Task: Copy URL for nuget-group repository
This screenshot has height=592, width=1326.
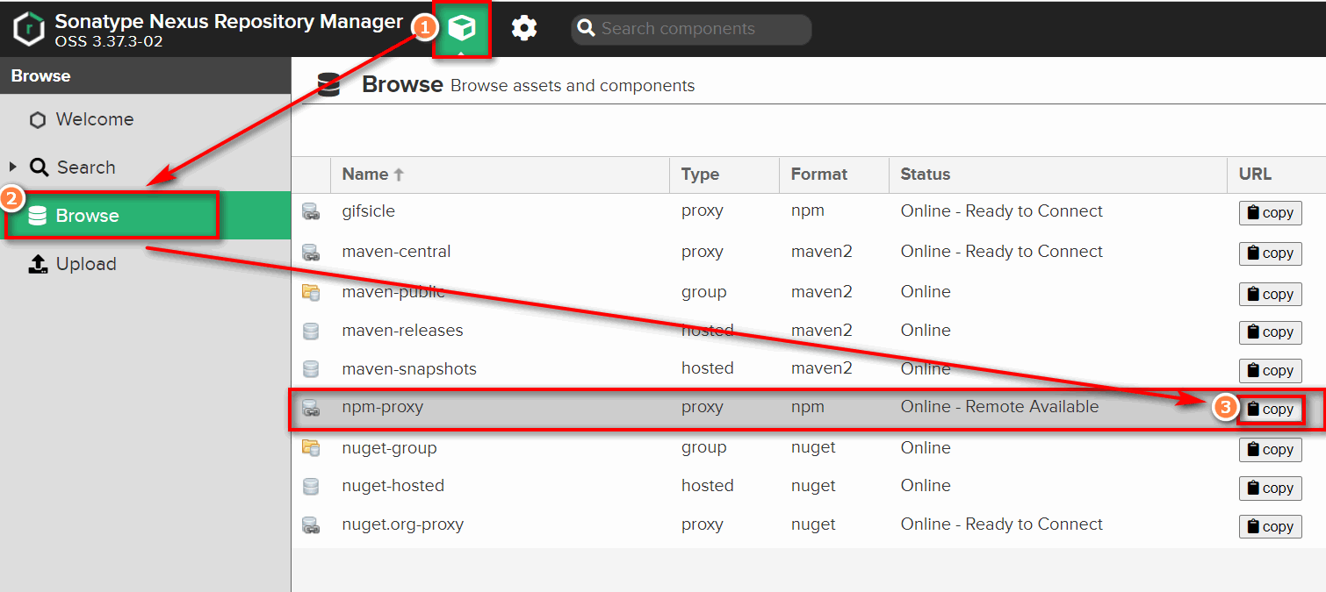Action: [x=1270, y=449]
